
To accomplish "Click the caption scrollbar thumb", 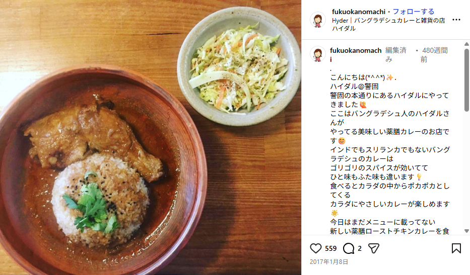I will (466, 79).
